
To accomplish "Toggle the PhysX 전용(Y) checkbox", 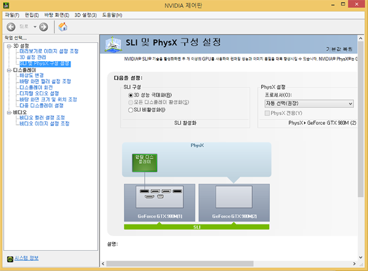I will pos(267,113).
